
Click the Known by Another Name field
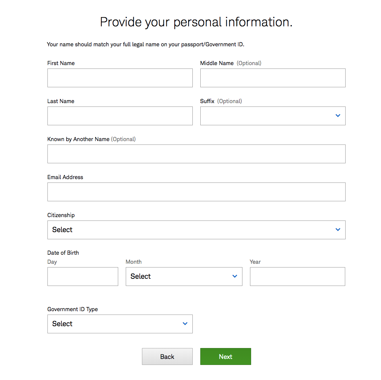pos(196,154)
